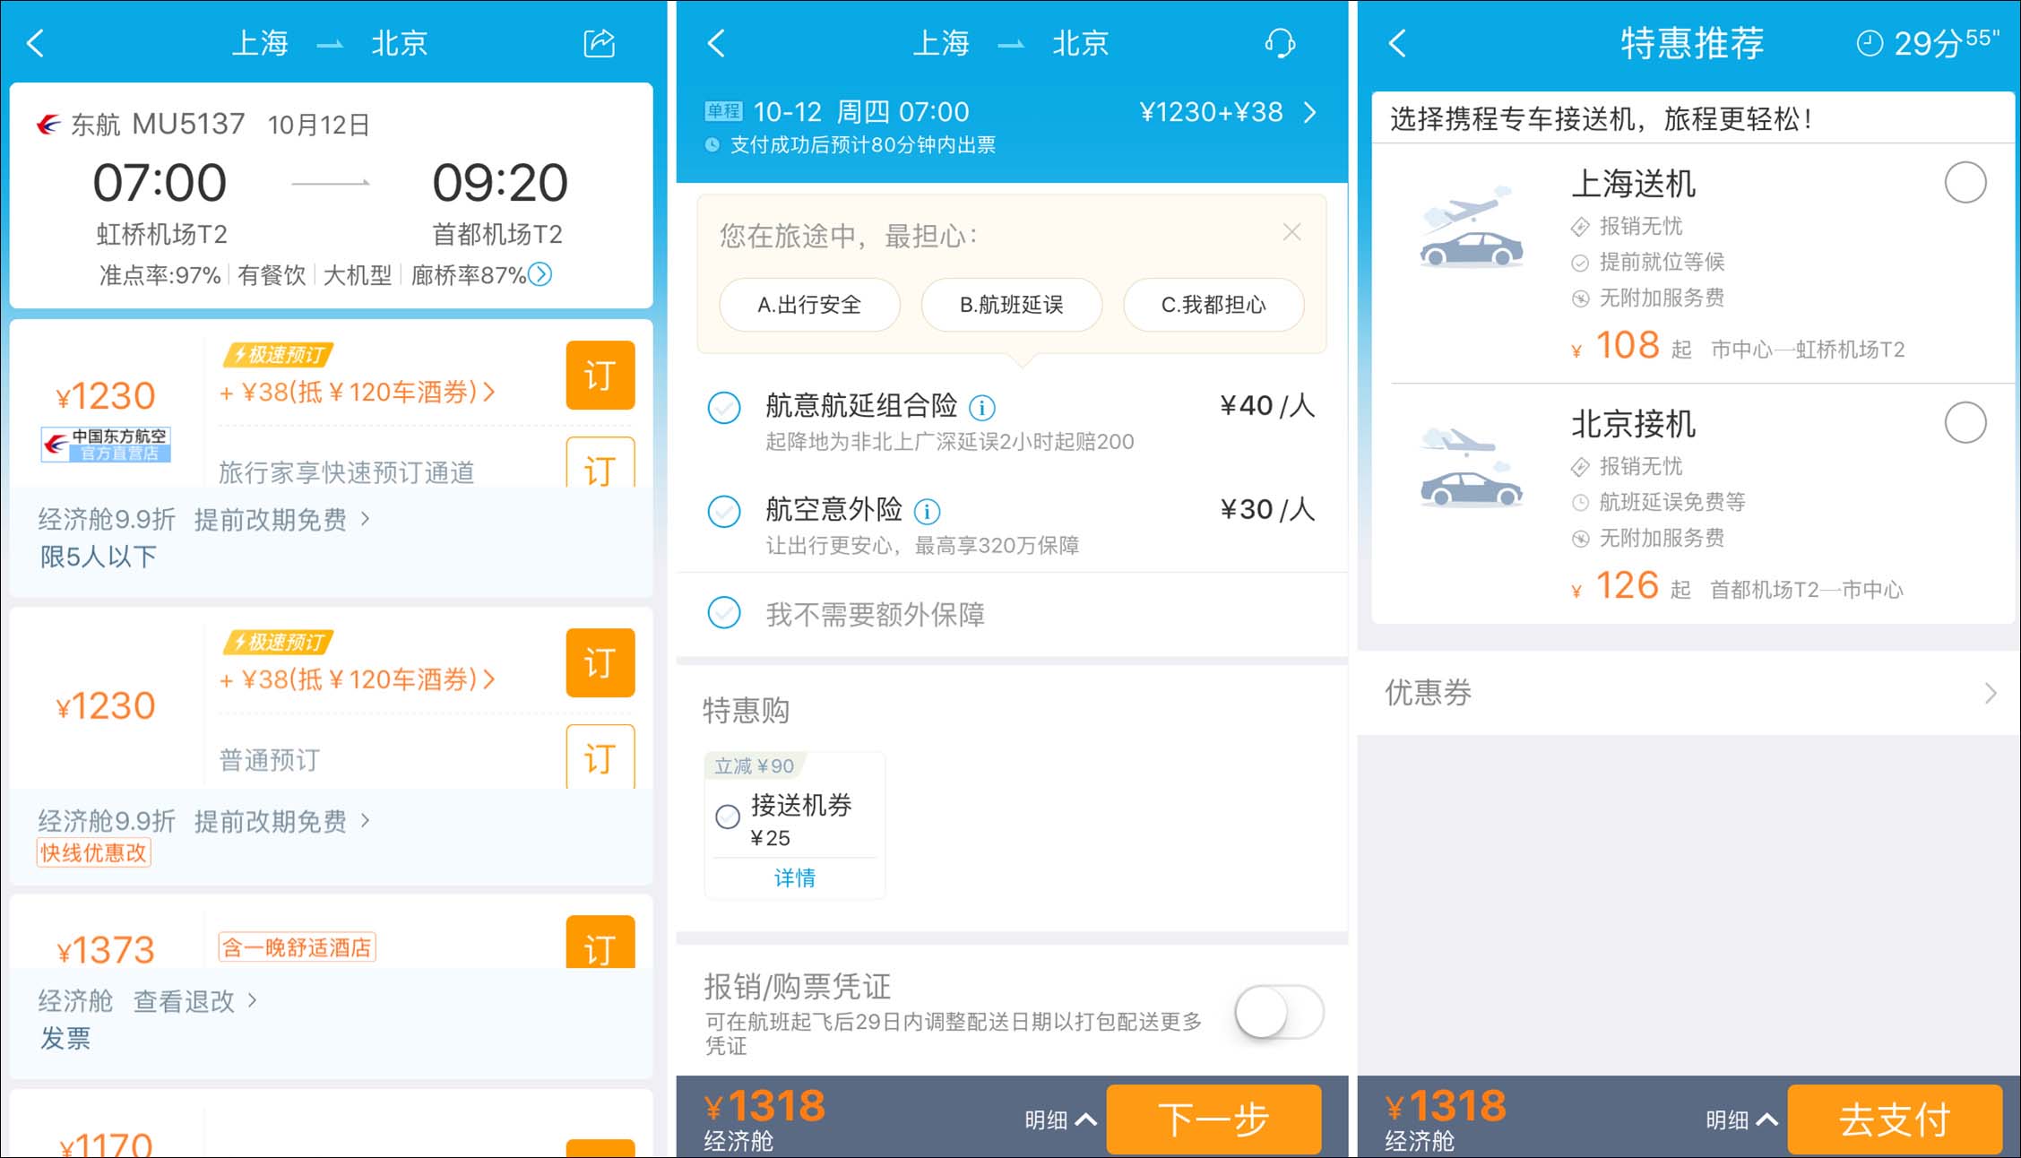2021x1158 pixels.
Task: Show info for 航空意外险
Action: [927, 512]
